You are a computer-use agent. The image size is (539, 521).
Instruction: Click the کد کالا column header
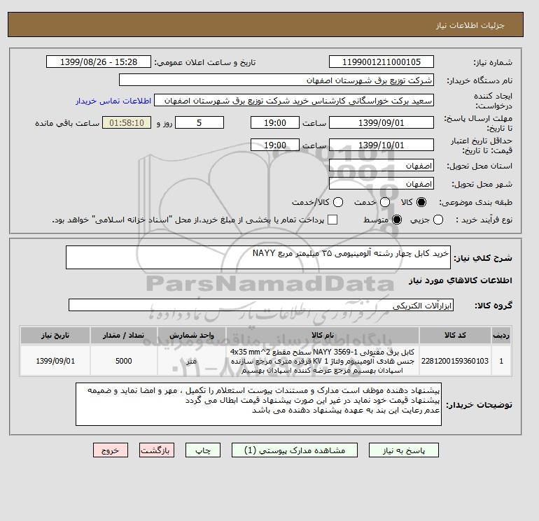(x=455, y=335)
